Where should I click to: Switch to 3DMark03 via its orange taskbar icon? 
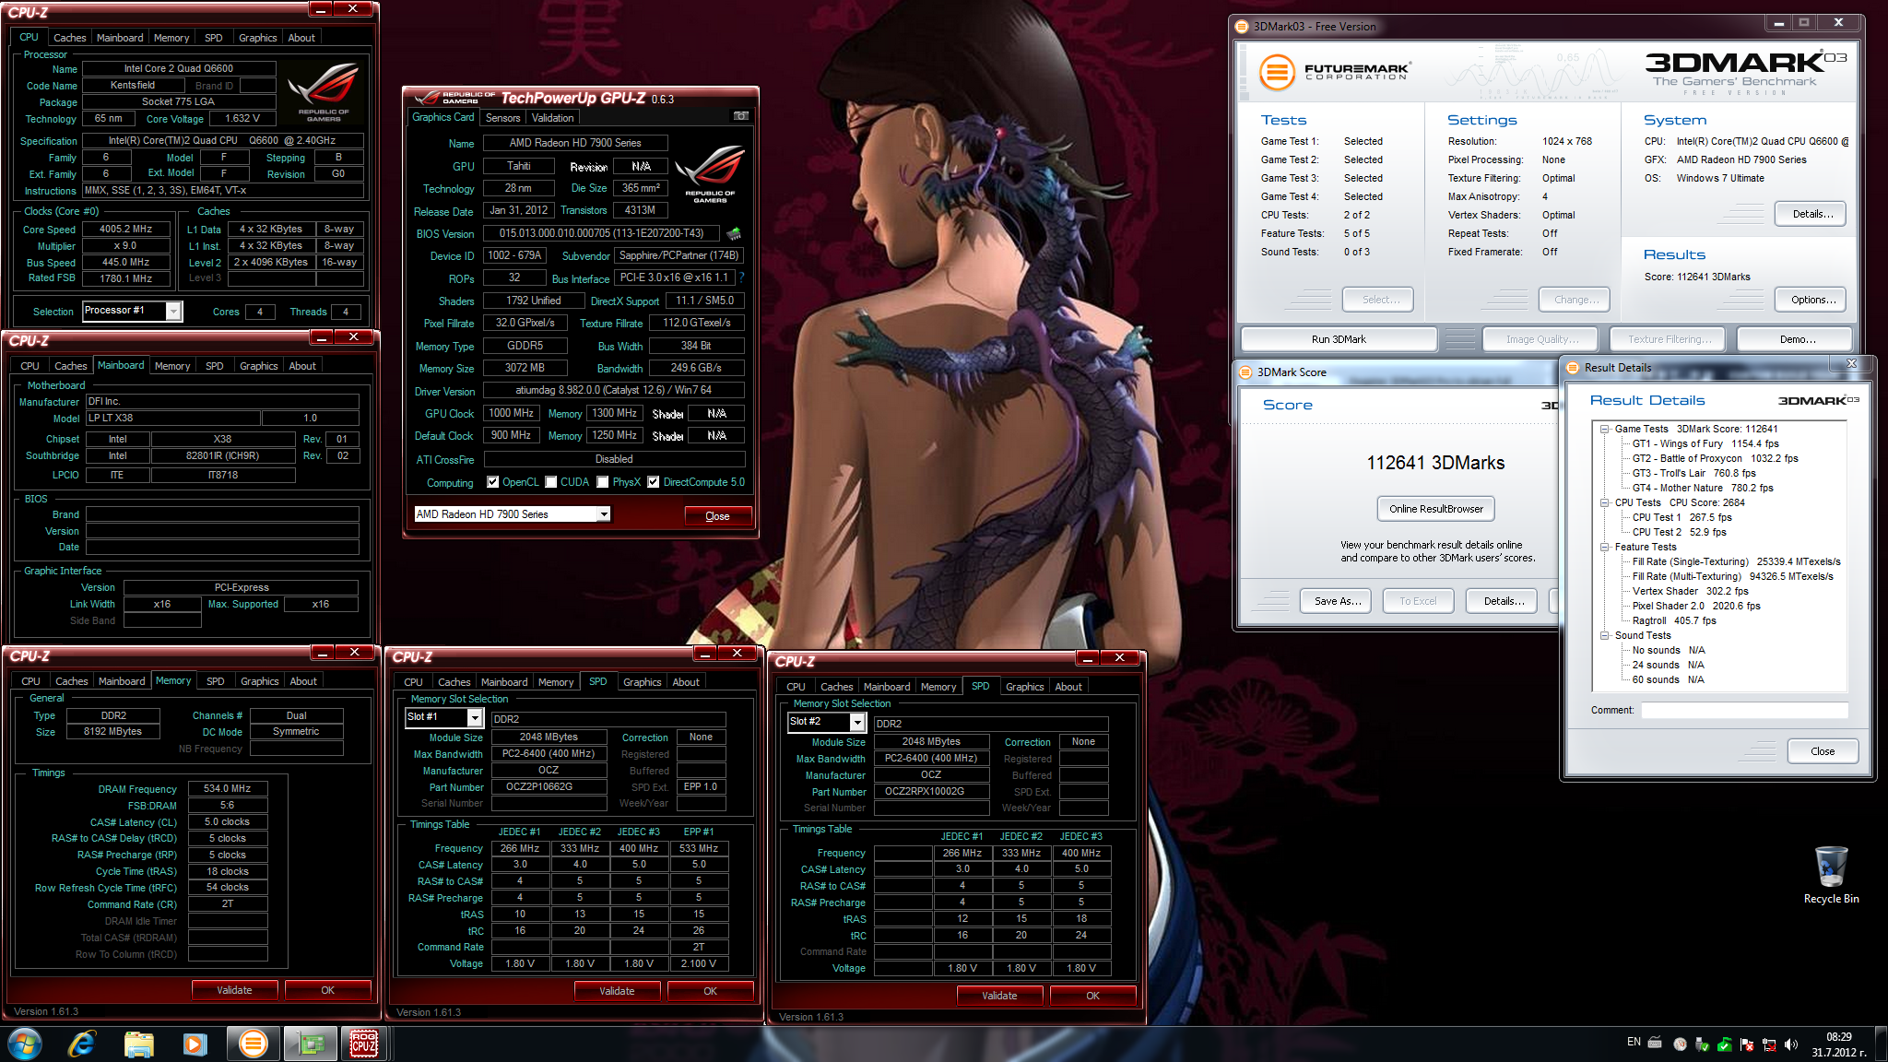point(253,1044)
